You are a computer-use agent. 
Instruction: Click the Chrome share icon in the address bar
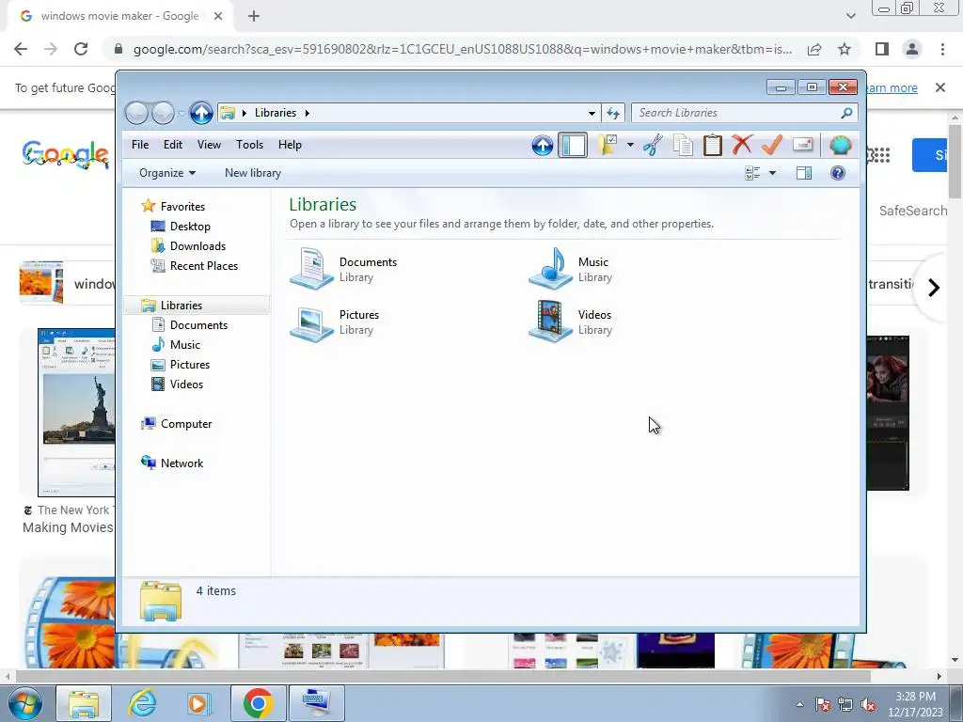(x=814, y=49)
